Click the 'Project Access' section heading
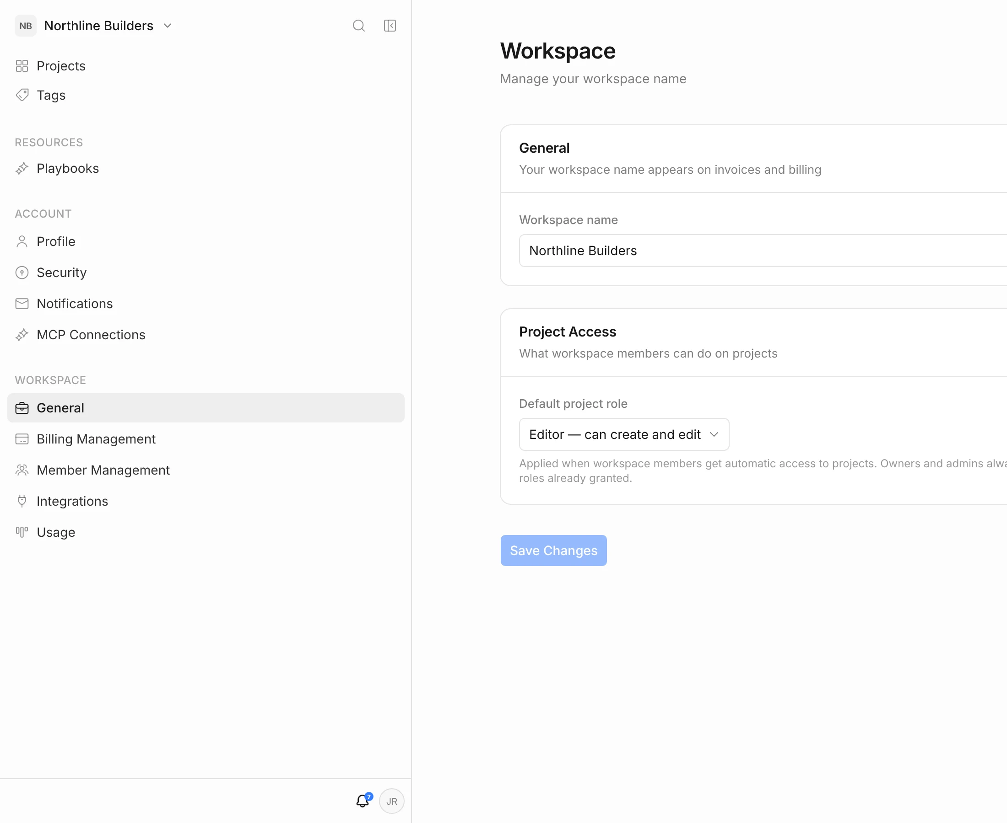 coord(568,332)
